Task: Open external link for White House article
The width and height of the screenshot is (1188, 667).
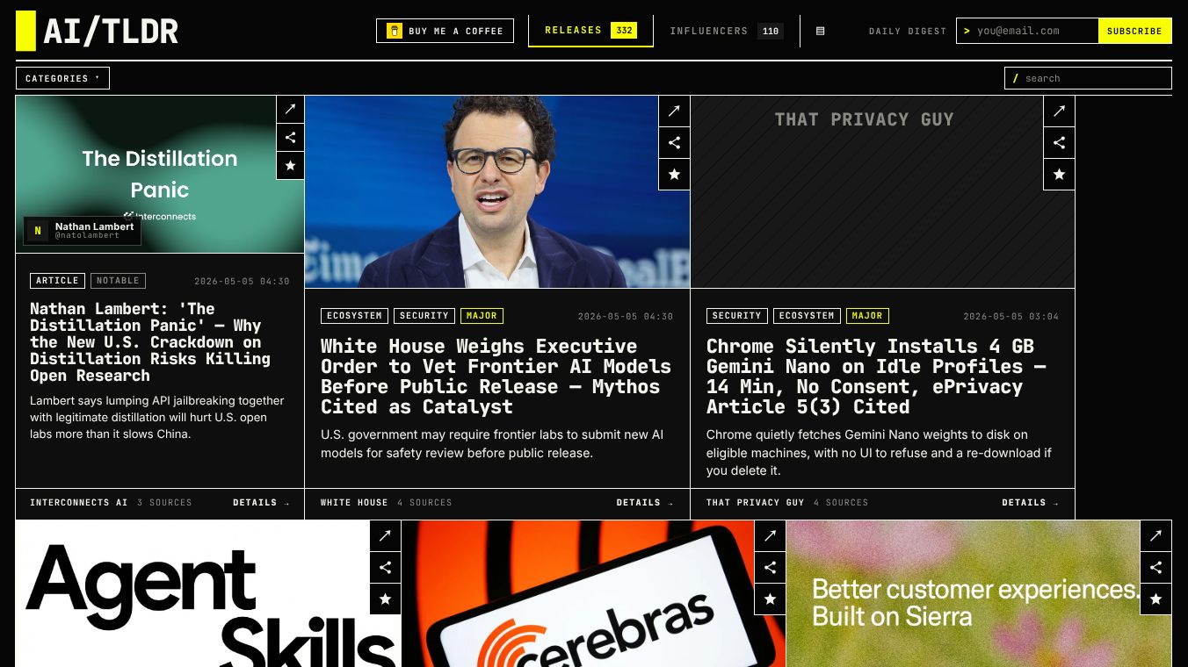Action: tap(674, 111)
